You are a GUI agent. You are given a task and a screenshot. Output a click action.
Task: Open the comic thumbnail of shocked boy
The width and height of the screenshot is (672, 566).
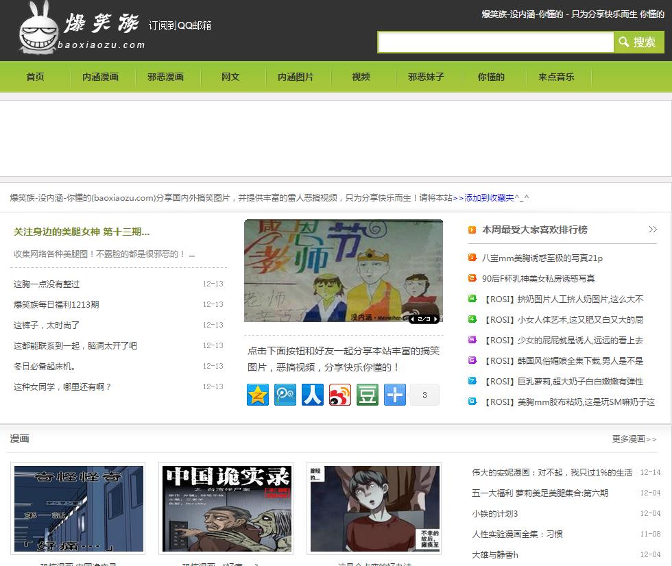pyautogui.click(x=374, y=508)
